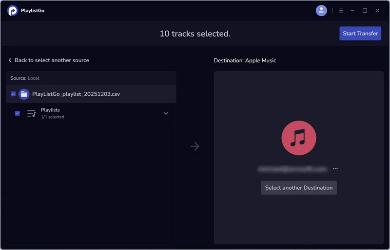Open the hamburger menu
This screenshot has height=250, width=390.
(x=341, y=11)
